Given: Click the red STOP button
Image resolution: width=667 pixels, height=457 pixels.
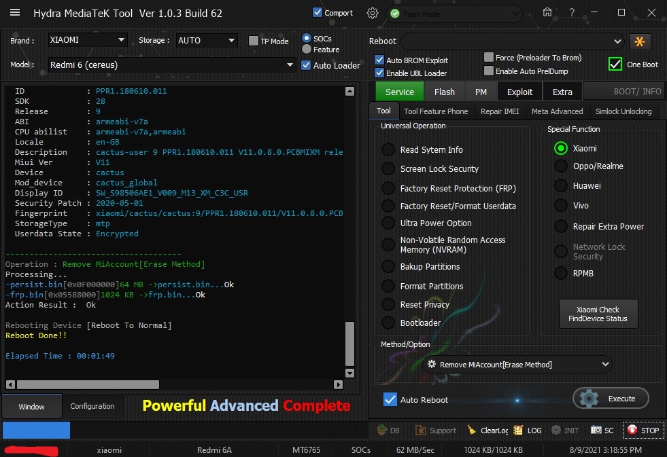Looking at the screenshot, I should coord(643,431).
